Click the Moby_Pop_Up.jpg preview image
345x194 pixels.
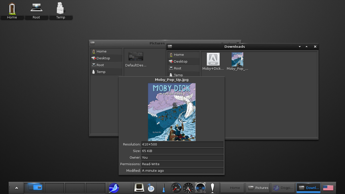click(172, 112)
